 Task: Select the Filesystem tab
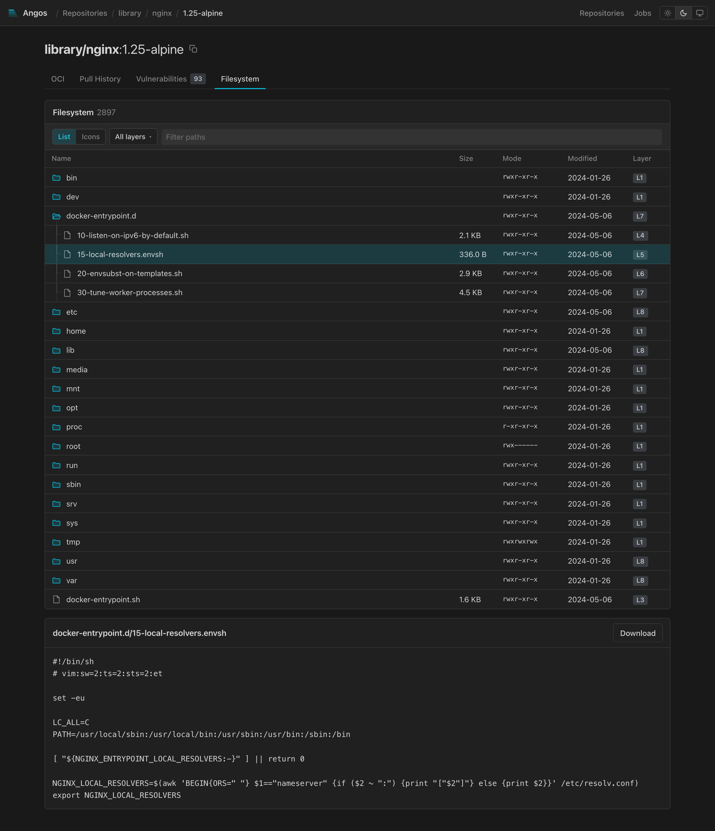240,79
